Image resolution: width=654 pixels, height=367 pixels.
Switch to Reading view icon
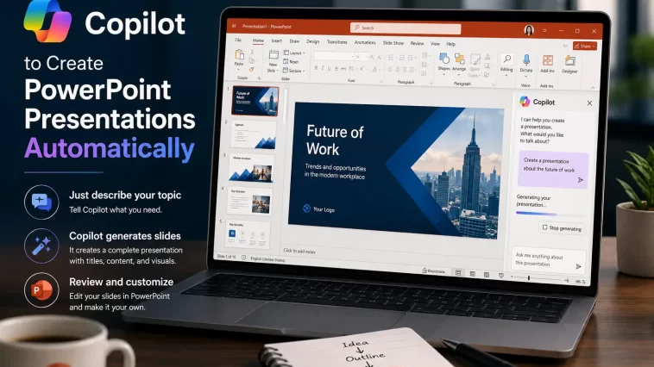[x=487, y=275]
